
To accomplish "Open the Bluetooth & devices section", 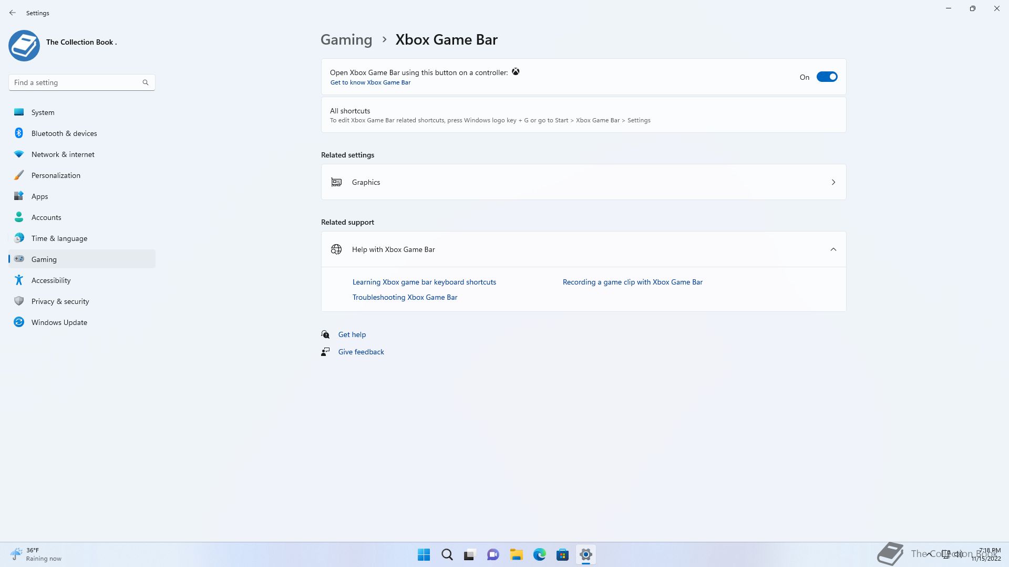I will click(x=64, y=133).
